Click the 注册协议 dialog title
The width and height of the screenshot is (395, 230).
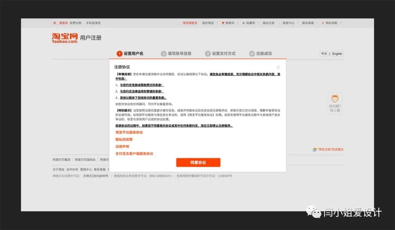[x=122, y=67]
